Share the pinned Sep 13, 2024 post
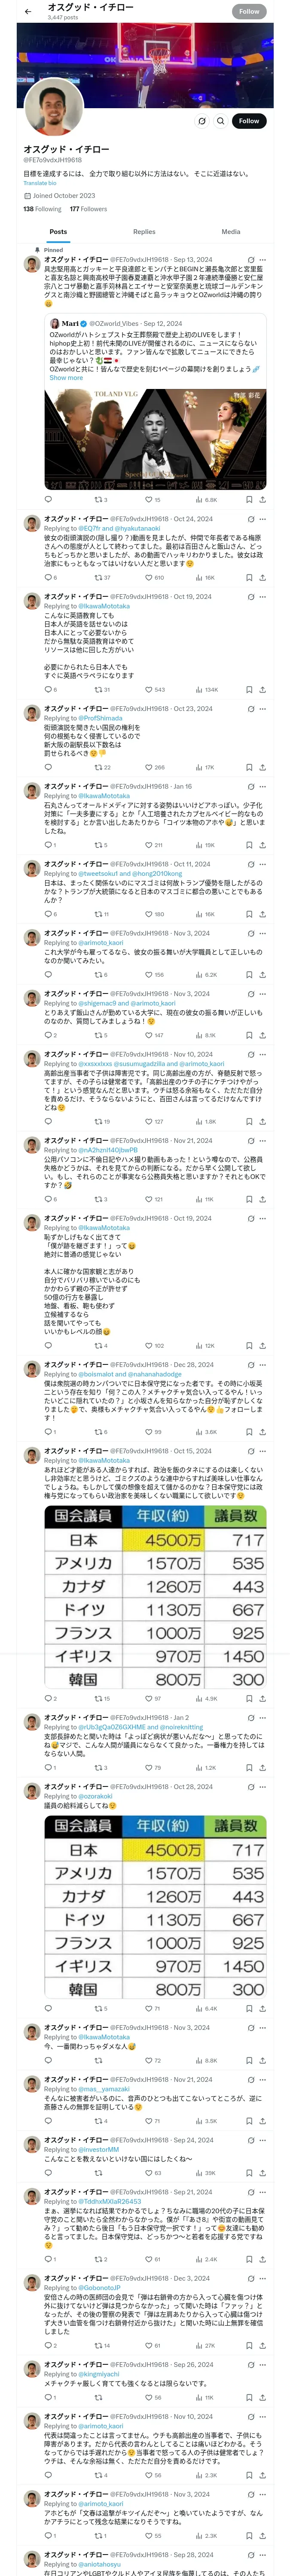Viewport: 290px width, 2576px height. [263, 499]
